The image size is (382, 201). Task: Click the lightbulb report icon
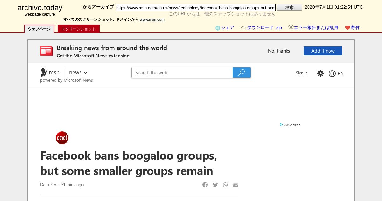[x=291, y=27]
